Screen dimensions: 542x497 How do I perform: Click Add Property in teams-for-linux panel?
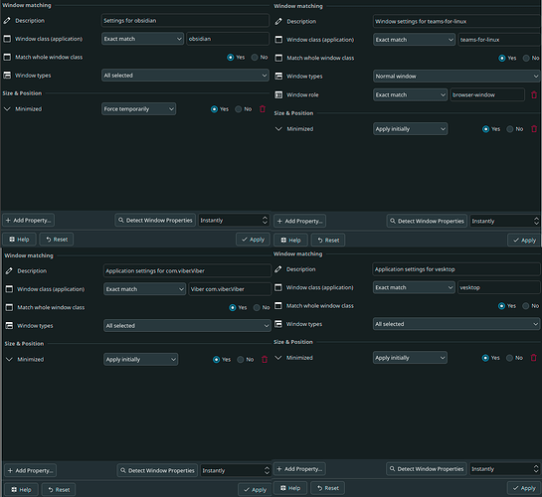299,221
